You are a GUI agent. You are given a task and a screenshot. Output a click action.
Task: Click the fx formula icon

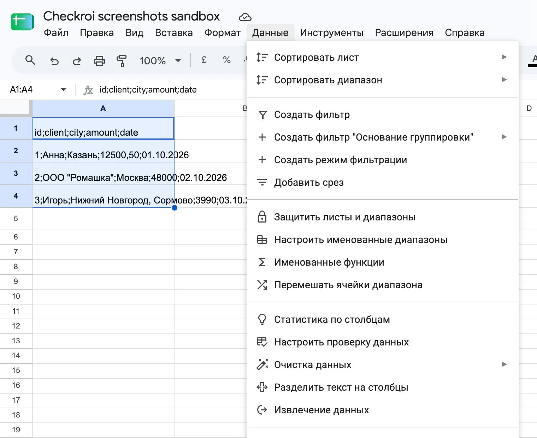click(88, 90)
